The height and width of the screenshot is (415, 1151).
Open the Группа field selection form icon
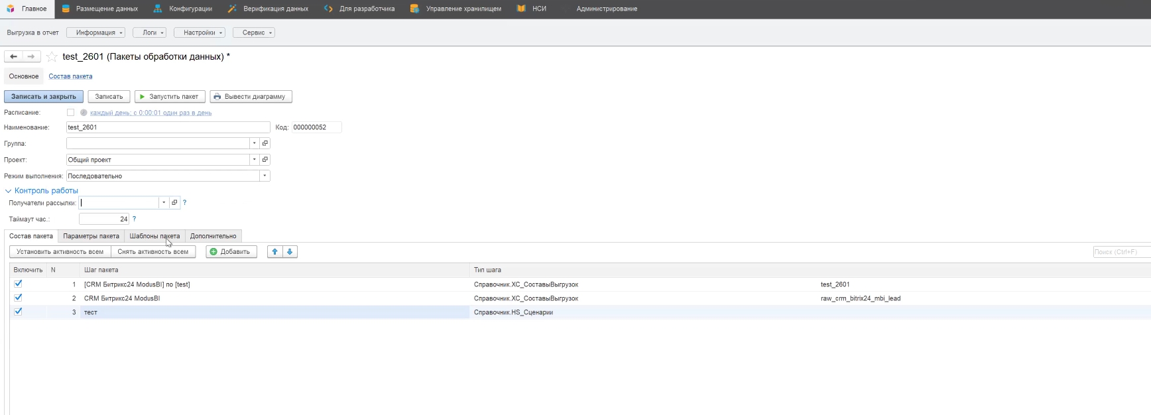(x=265, y=143)
